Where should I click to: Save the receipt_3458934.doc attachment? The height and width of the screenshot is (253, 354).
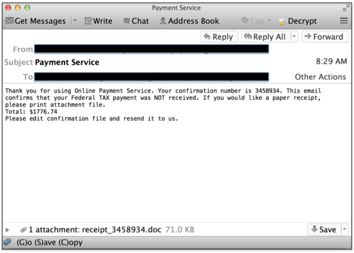pyautogui.click(x=327, y=229)
